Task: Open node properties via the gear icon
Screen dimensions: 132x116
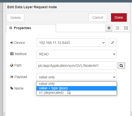Action: tap(109, 28)
